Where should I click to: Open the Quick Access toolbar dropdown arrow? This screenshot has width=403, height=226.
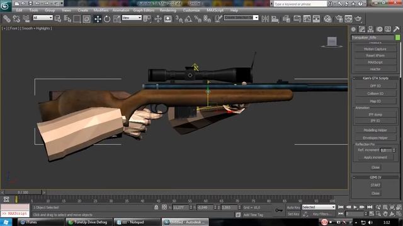point(62,4)
